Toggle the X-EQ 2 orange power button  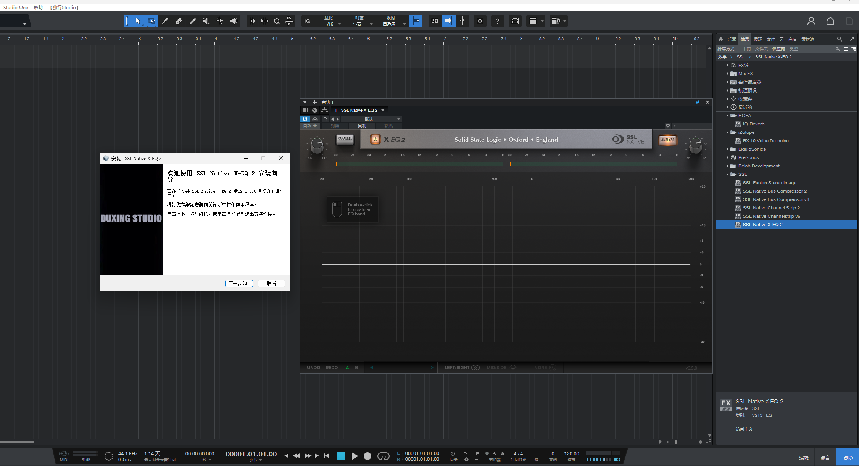[x=375, y=140]
